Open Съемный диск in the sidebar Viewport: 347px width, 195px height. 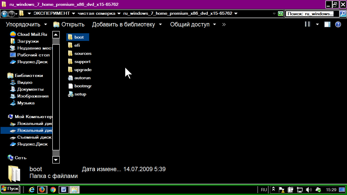point(31,137)
